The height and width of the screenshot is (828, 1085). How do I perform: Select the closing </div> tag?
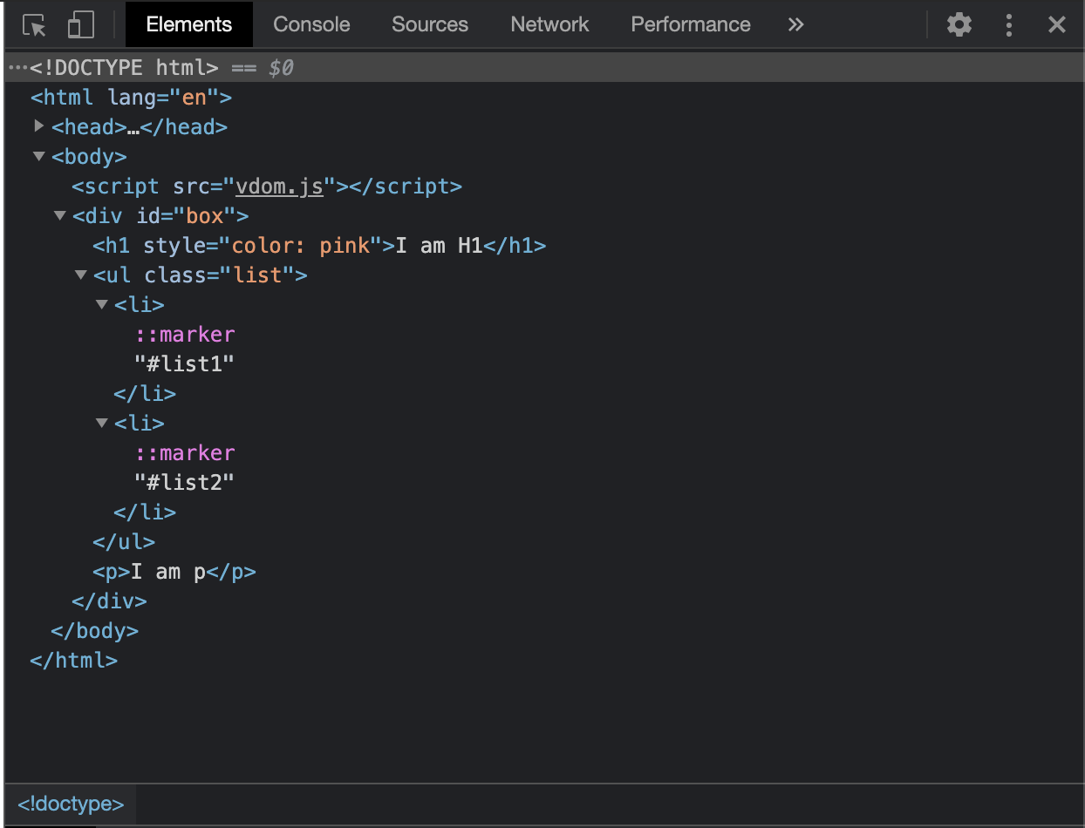(109, 601)
